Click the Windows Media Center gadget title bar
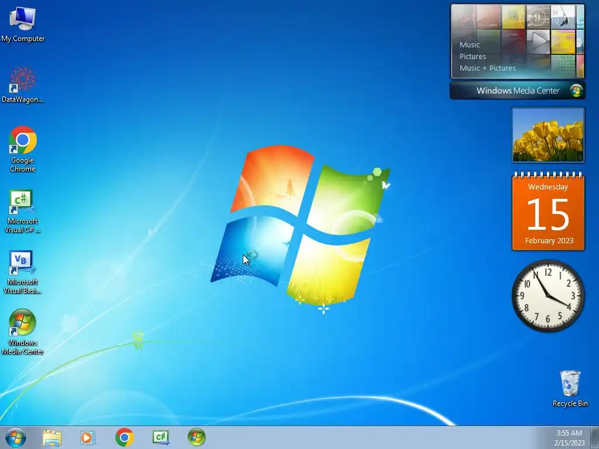 (518, 91)
